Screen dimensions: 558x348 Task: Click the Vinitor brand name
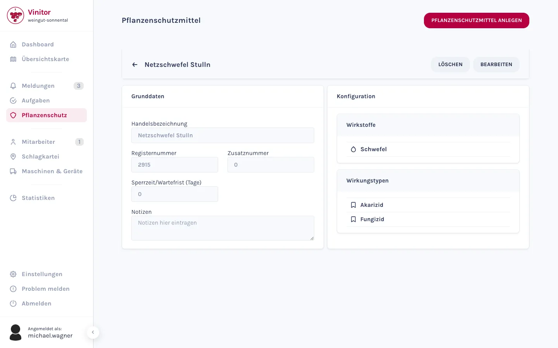coord(39,12)
